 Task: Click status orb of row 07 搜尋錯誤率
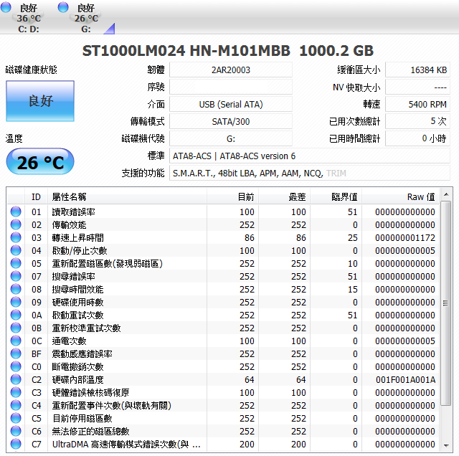pos(16,276)
